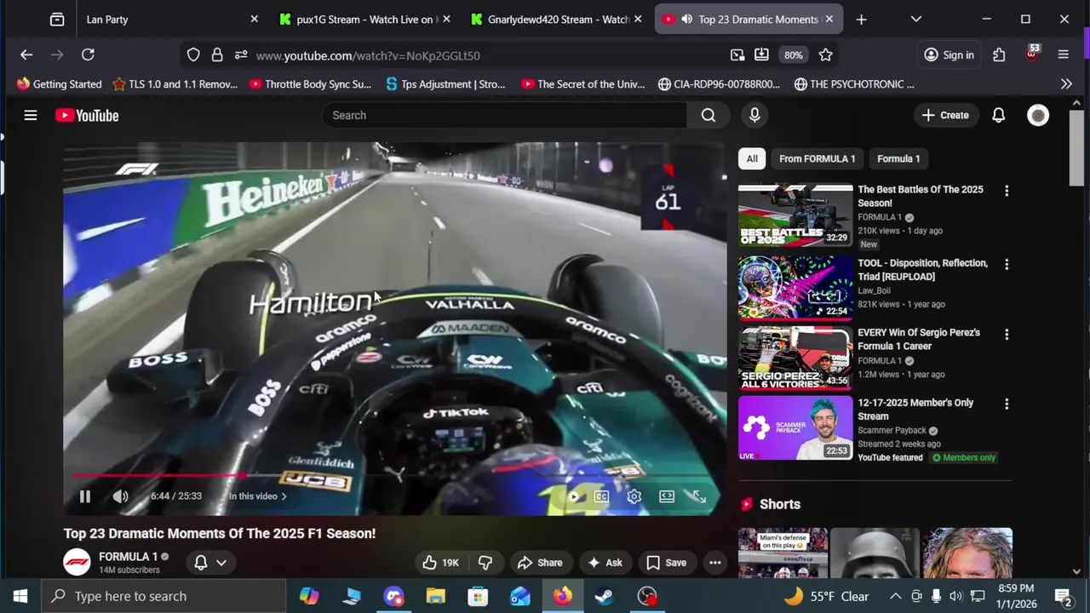
Task: Dislike the video with thumbs down
Action: point(485,563)
